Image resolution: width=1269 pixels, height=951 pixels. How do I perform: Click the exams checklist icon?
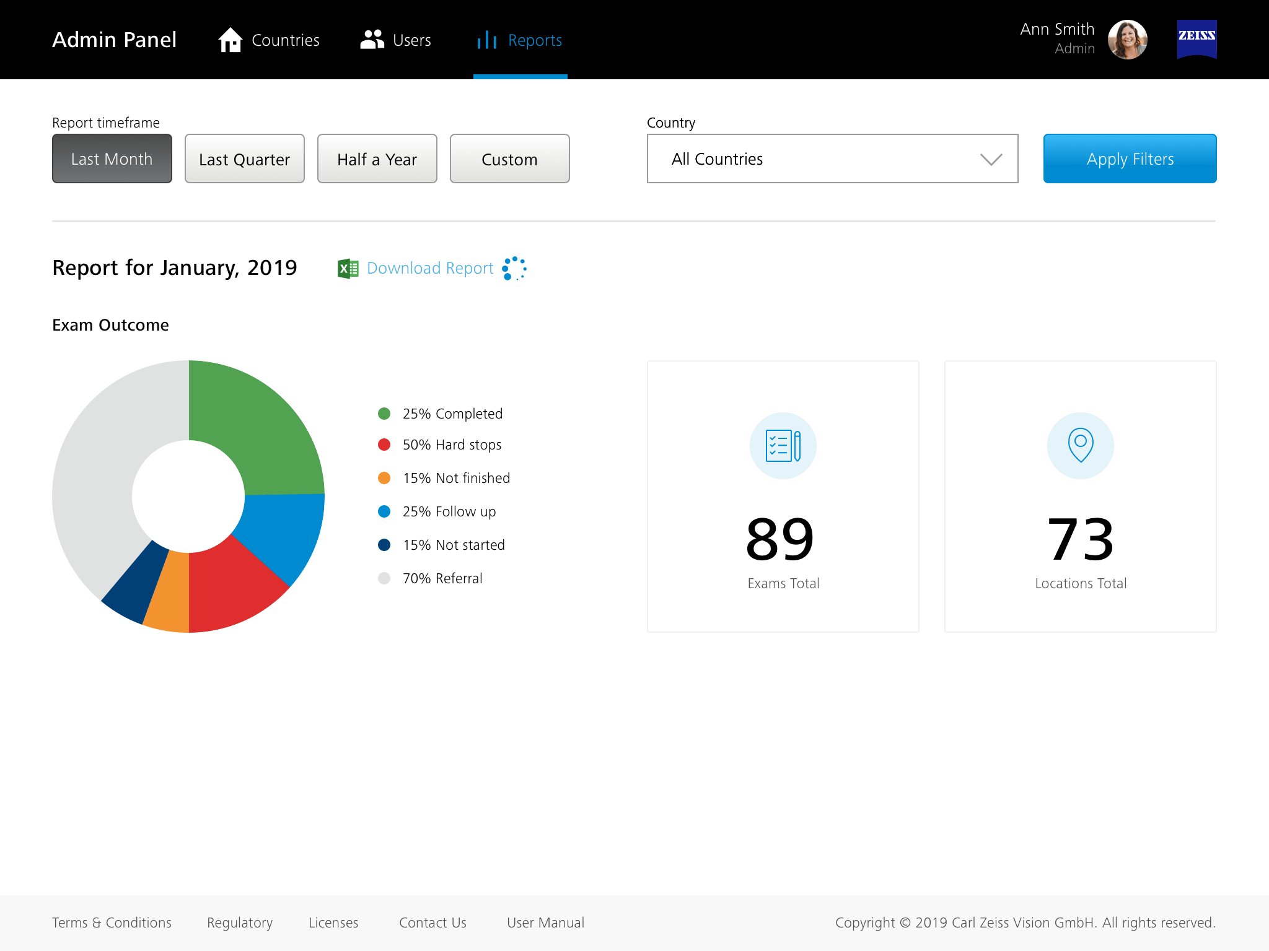[x=783, y=446]
